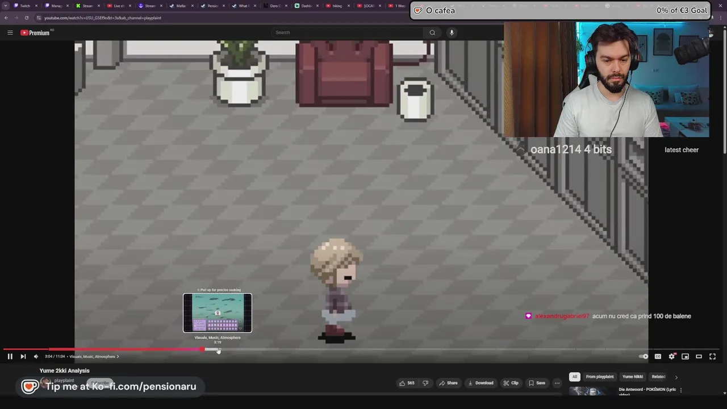Open more actions three-dot menu

pyautogui.click(x=557, y=383)
